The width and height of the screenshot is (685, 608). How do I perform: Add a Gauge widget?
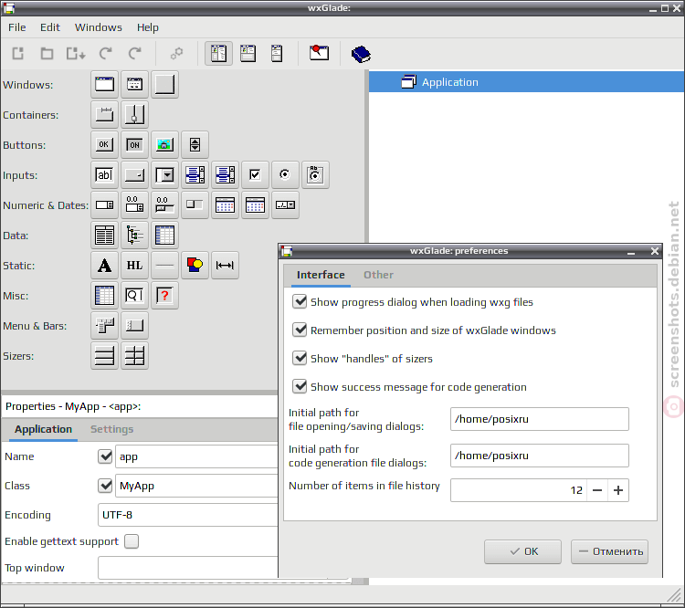pyautogui.click(x=195, y=204)
